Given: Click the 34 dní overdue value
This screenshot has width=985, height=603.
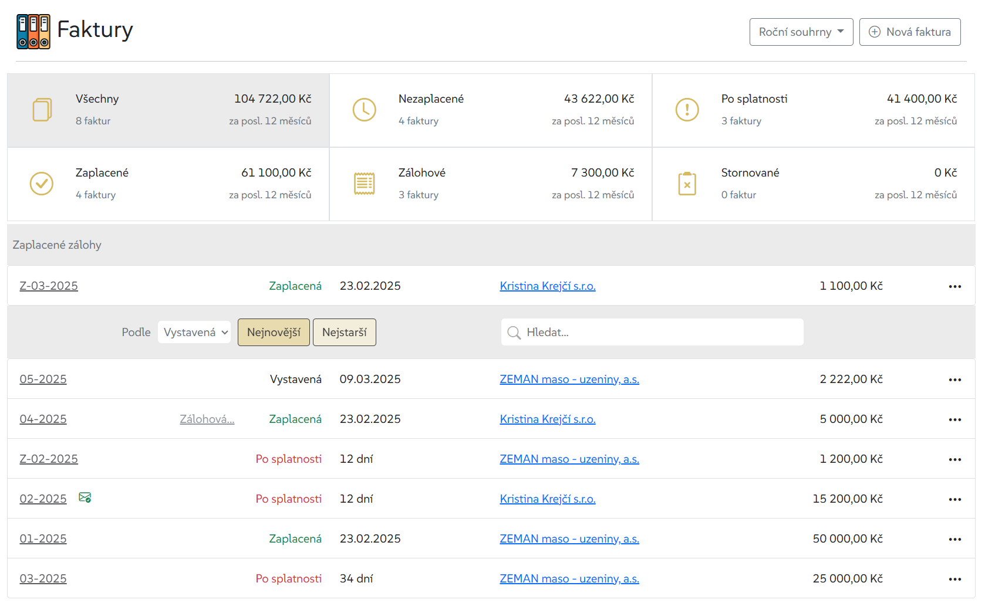Looking at the screenshot, I should (356, 578).
